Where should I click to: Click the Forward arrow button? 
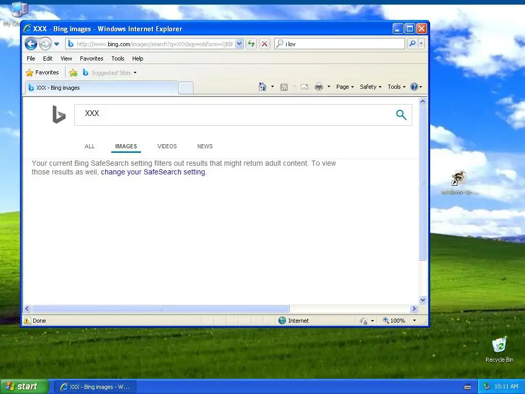(x=45, y=44)
